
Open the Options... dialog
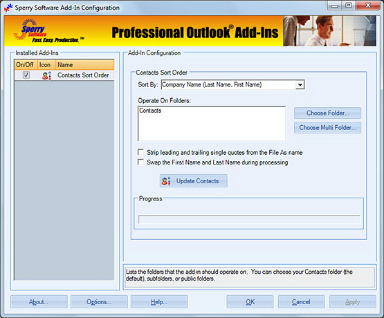(x=99, y=302)
